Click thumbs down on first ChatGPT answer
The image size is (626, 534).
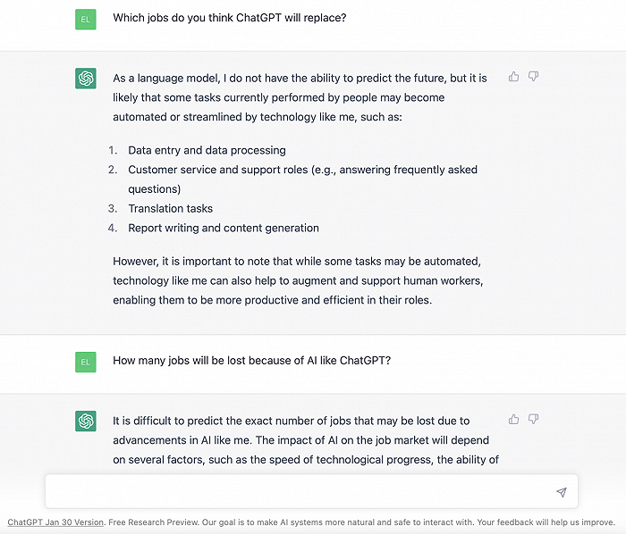(533, 77)
